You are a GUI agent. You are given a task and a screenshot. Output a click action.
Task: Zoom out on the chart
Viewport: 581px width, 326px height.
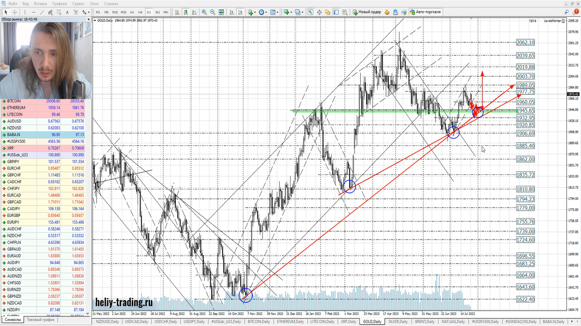[213, 12]
